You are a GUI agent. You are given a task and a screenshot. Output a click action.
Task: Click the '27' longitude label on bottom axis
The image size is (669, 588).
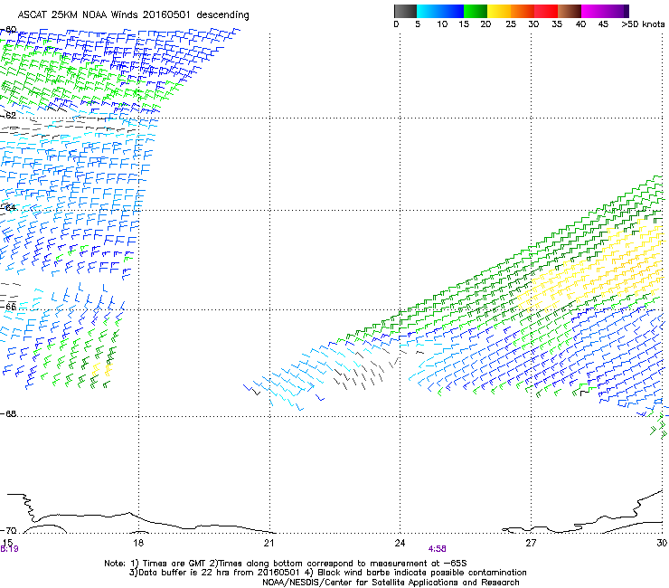coord(531,543)
